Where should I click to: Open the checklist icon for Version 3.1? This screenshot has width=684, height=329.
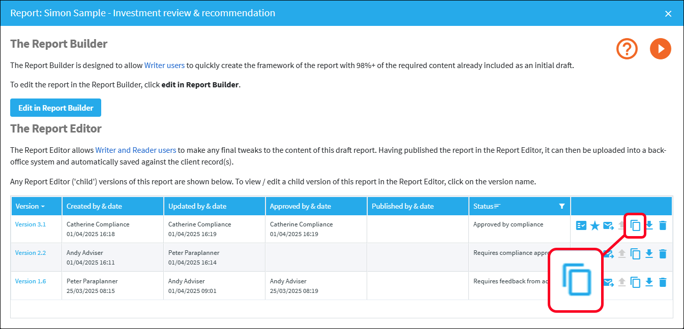pyautogui.click(x=581, y=225)
